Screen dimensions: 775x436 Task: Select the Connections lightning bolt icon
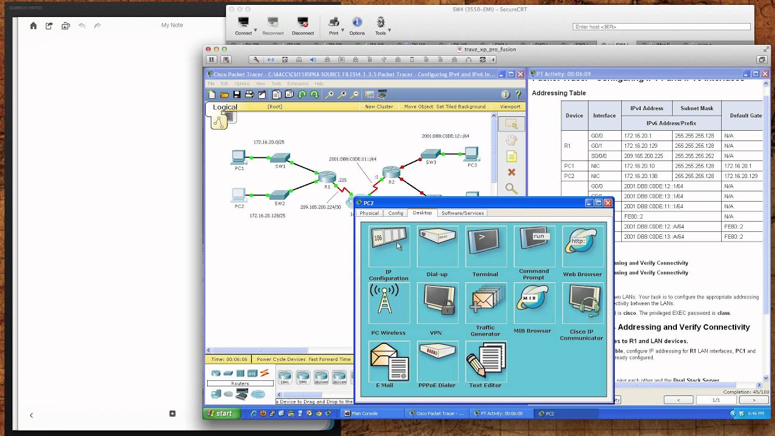(264, 373)
